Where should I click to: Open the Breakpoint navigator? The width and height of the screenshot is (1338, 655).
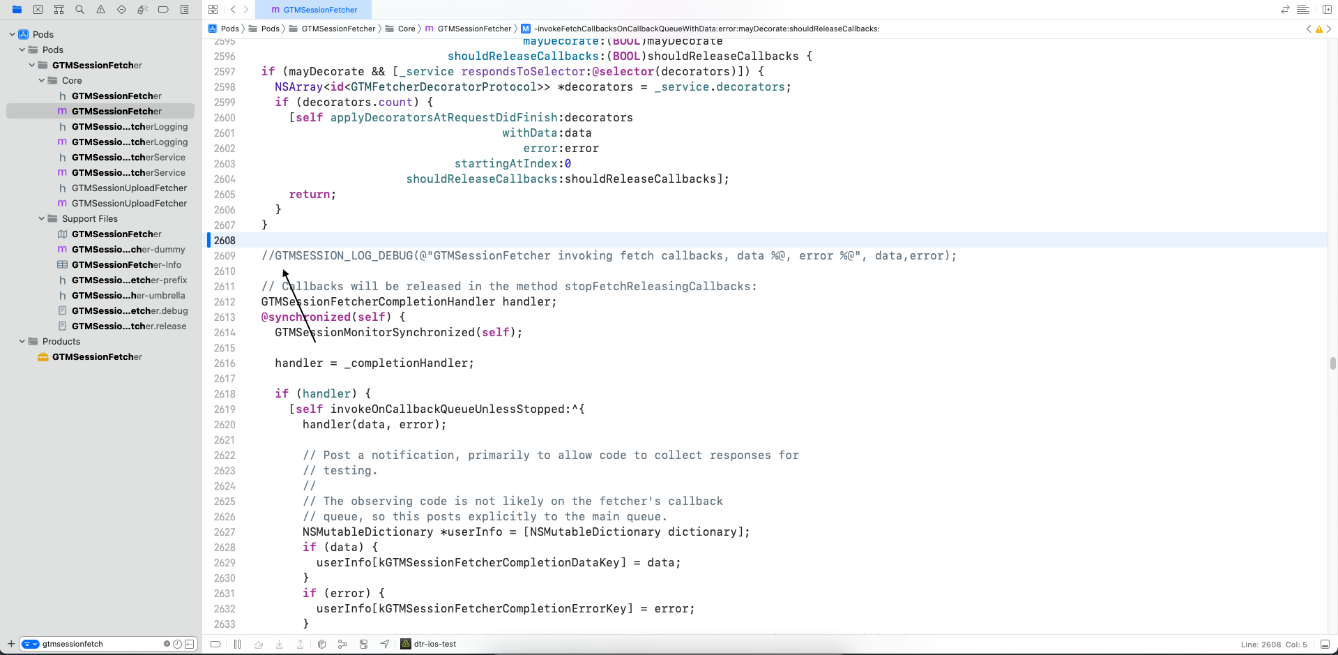click(x=163, y=10)
